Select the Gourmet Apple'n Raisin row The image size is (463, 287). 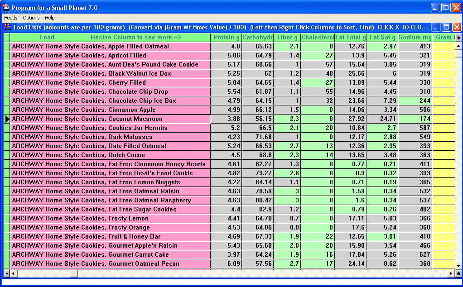pos(110,245)
